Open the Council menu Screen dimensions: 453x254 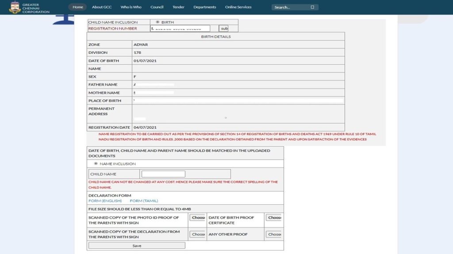pyautogui.click(x=157, y=7)
